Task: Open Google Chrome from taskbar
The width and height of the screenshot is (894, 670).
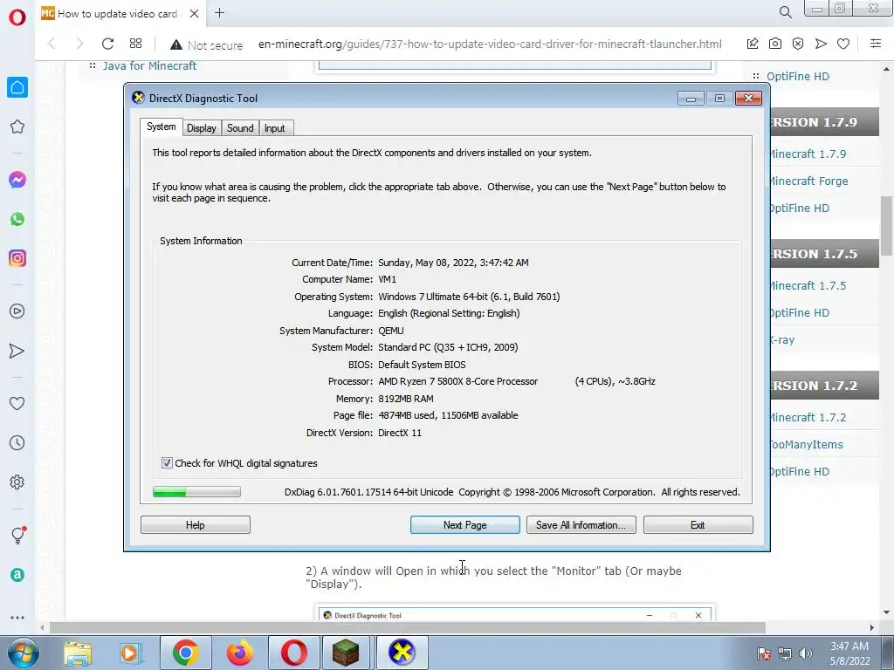Action: (x=185, y=653)
